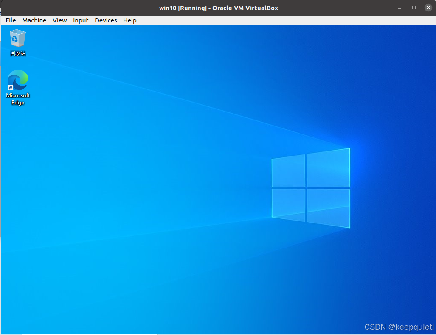This screenshot has width=436, height=335.
Task: Click the shortcut arrow overlay on Edge icon
Action: (10, 87)
